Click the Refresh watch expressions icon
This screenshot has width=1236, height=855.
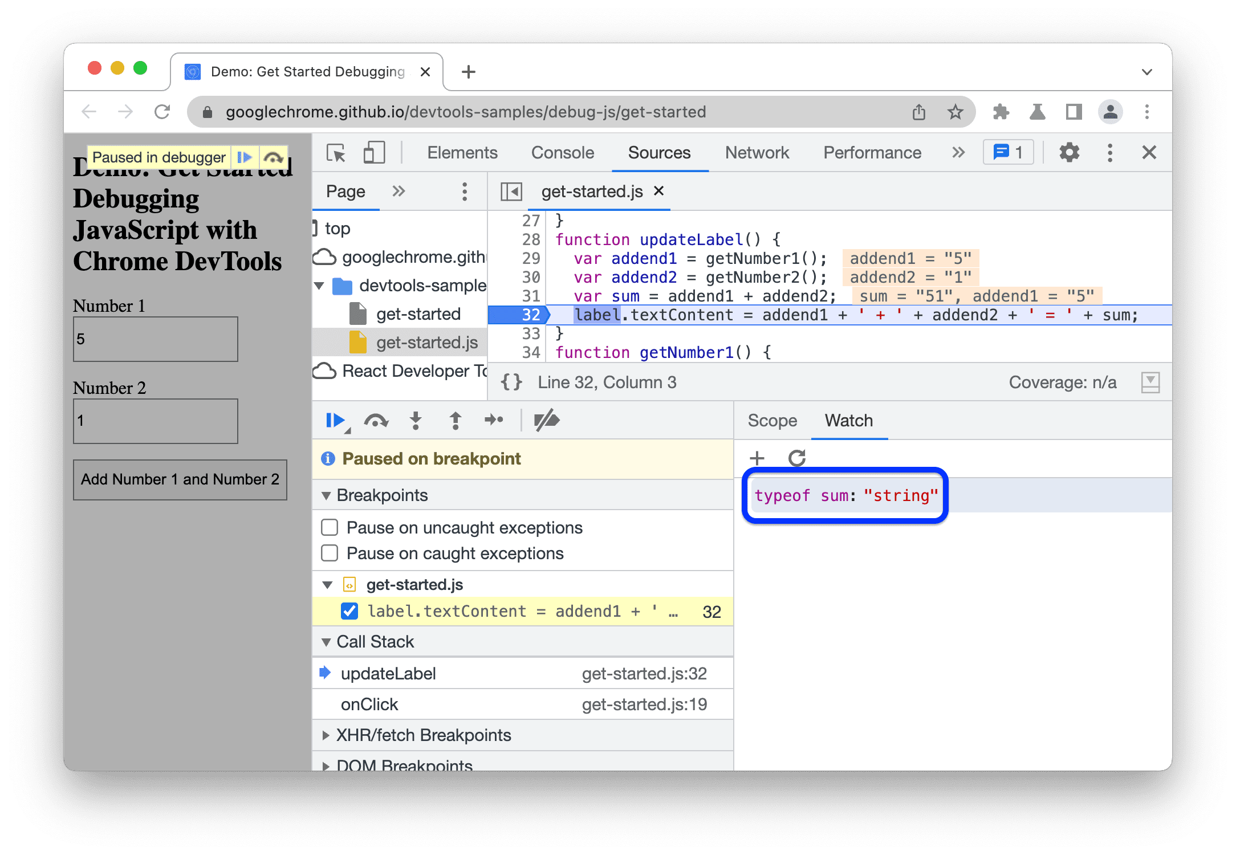[x=796, y=457]
